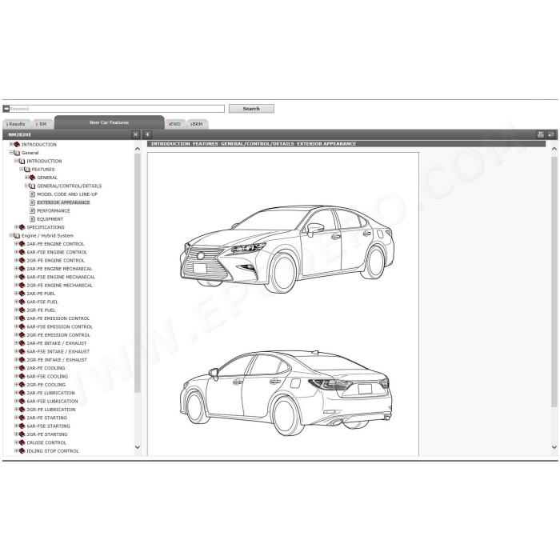Click book icon next to 2AR-FE ENGINE MECHANICAL
This screenshot has height=560, width=560.
click(22, 269)
